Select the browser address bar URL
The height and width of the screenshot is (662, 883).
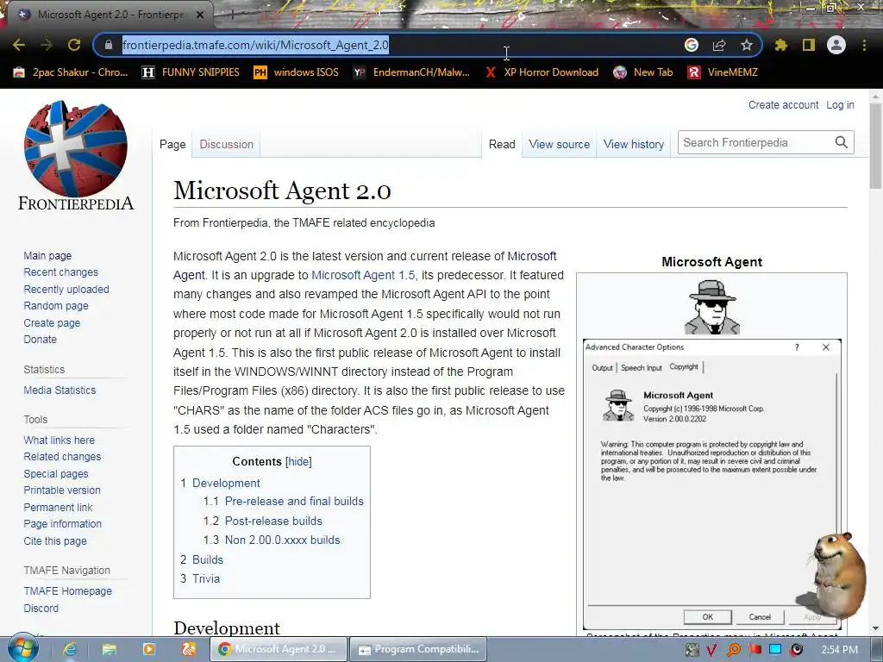pyautogui.click(x=255, y=45)
